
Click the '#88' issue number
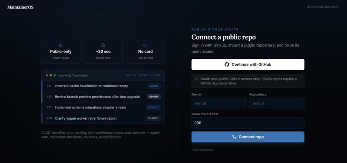[x=49, y=118]
